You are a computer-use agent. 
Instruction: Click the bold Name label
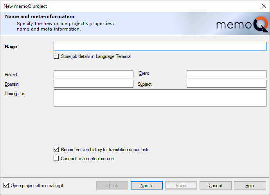click(11, 47)
